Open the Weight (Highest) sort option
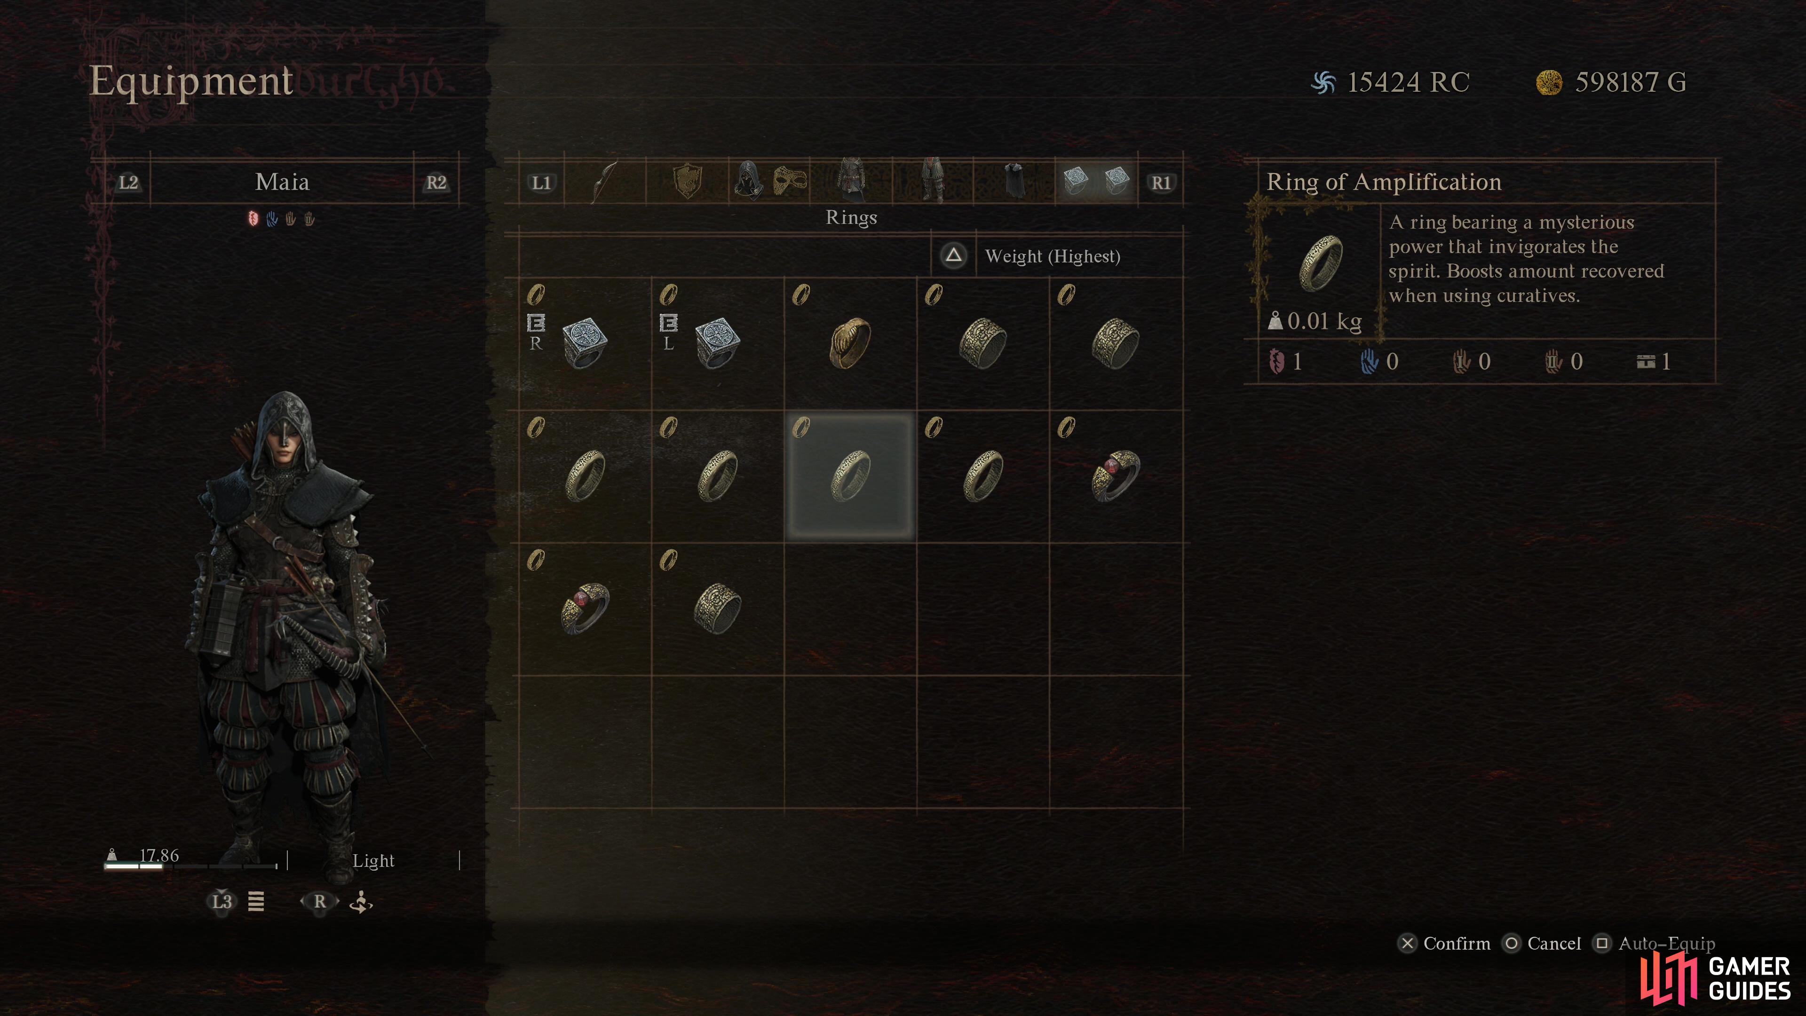1806x1016 pixels. coord(1053,256)
